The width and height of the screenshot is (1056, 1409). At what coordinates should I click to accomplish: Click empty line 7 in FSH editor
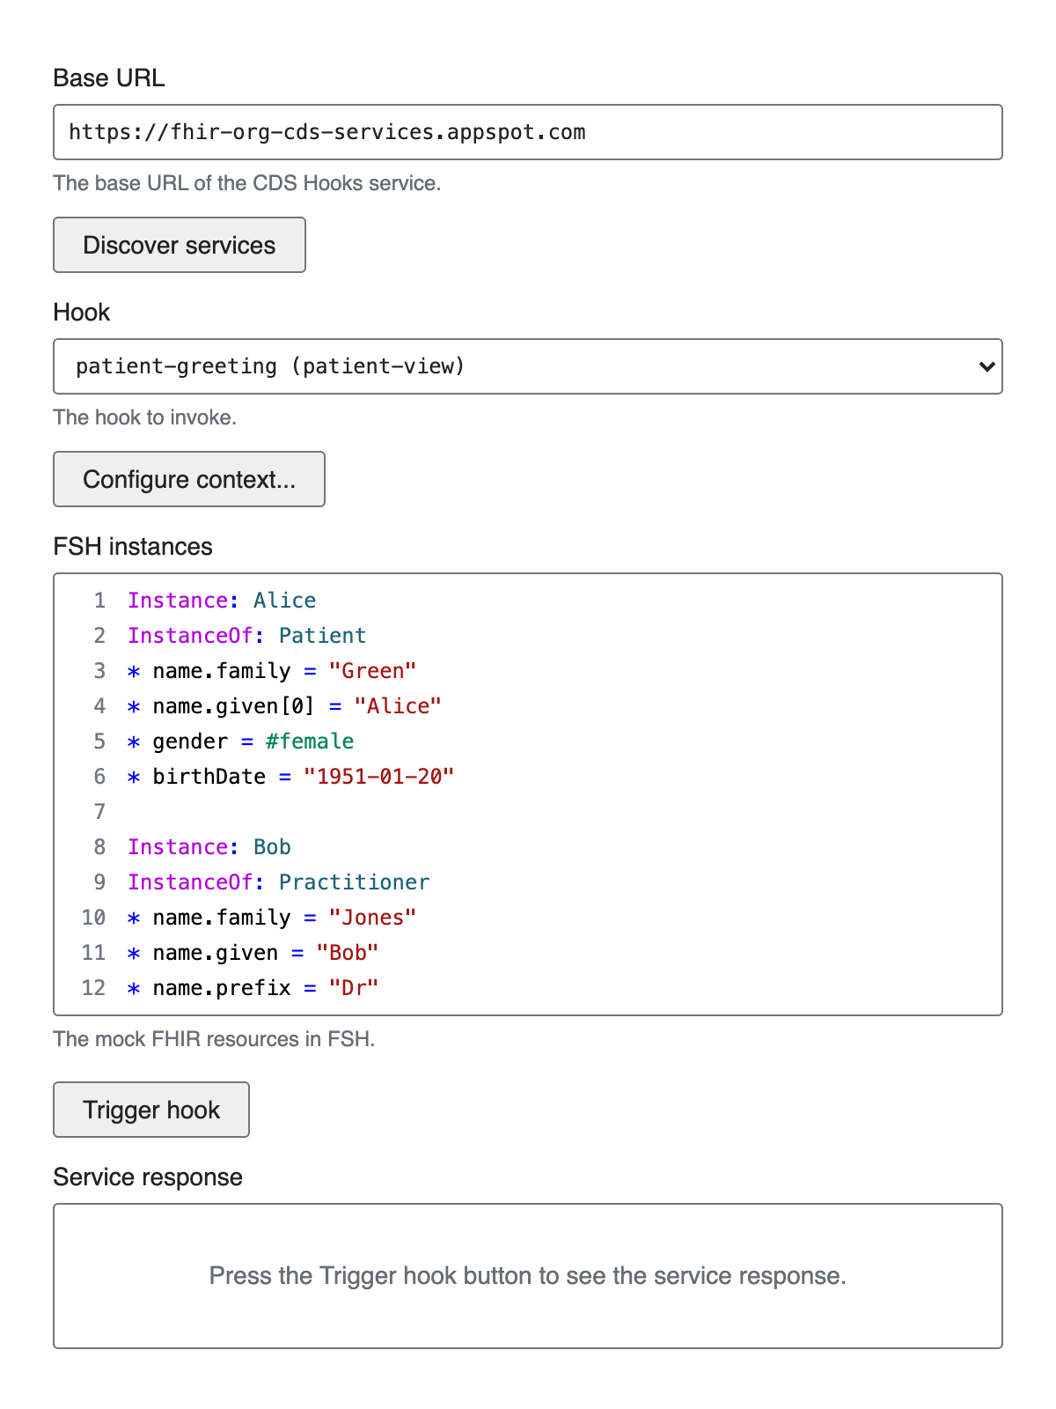click(x=528, y=812)
